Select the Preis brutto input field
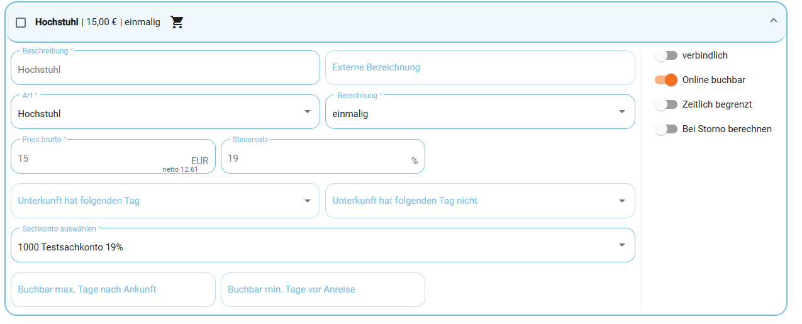Viewport: 802px width, 324px height. pos(113,157)
